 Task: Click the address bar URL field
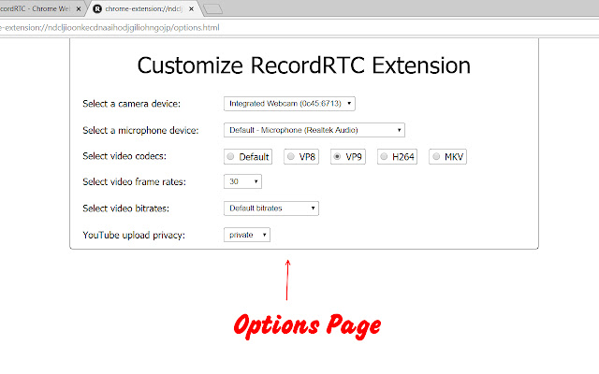pyautogui.click(x=299, y=27)
